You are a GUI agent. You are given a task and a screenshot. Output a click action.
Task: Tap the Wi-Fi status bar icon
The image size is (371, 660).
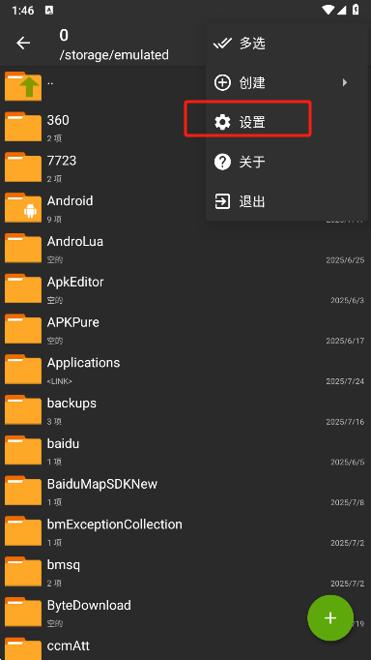click(328, 10)
